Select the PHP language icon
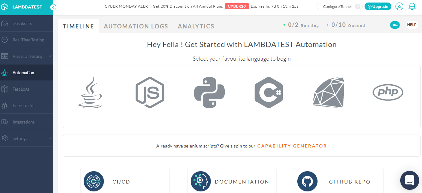This screenshot has height=193, width=422. pyautogui.click(x=388, y=93)
